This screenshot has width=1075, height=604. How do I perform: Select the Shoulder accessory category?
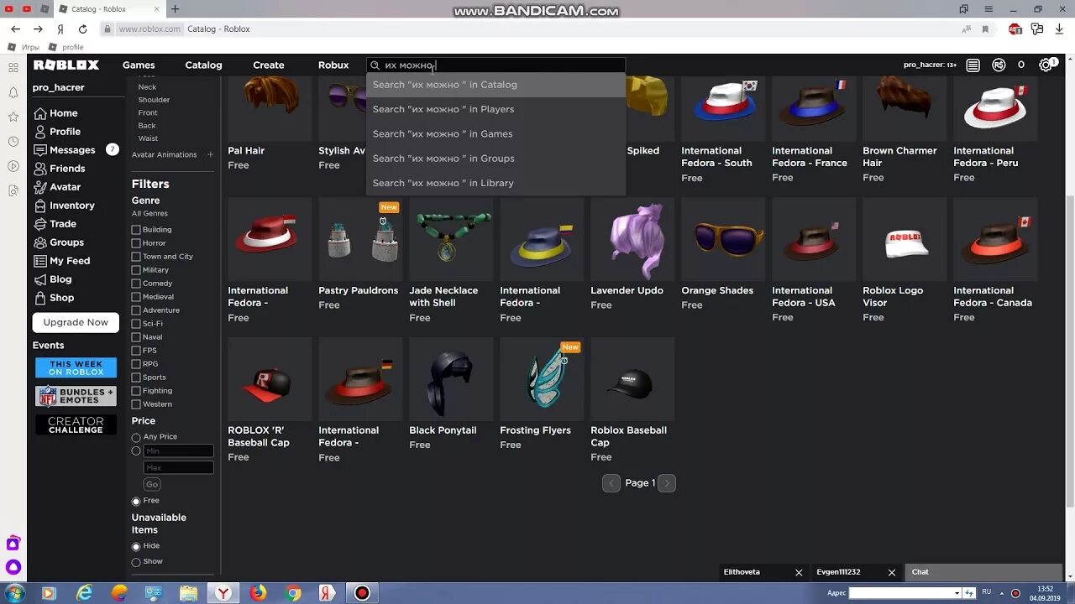coord(154,100)
